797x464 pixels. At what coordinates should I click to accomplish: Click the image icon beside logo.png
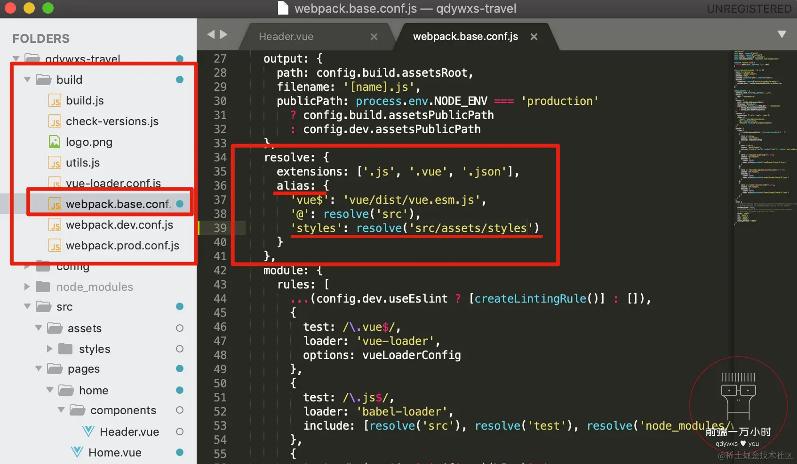(x=55, y=142)
